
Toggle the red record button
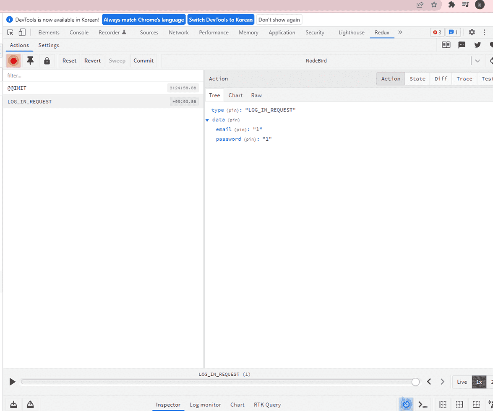(x=13, y=61)
